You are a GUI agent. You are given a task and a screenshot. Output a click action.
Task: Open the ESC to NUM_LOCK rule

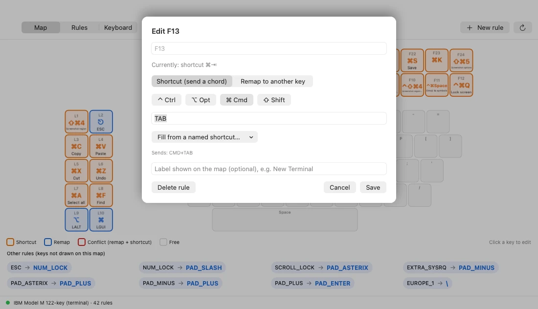pos(39,267)
